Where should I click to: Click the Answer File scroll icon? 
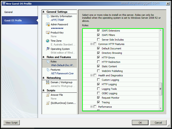pos(48,95)
